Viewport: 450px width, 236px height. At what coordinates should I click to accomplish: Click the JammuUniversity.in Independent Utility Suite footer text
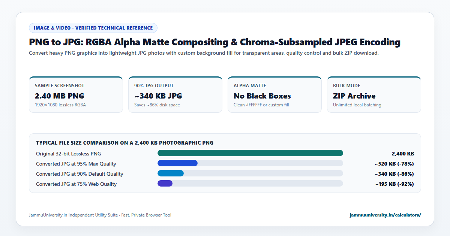click(100, 215)
